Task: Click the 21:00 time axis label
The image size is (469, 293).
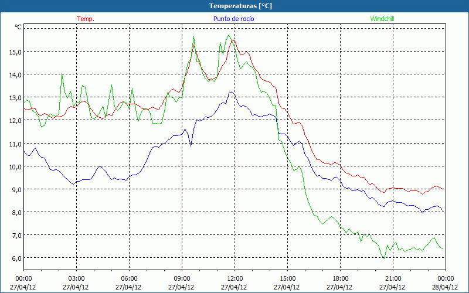Action: [x=393, y=279]
